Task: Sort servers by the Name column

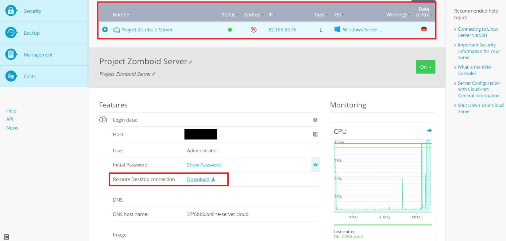Action: point(121,15)
